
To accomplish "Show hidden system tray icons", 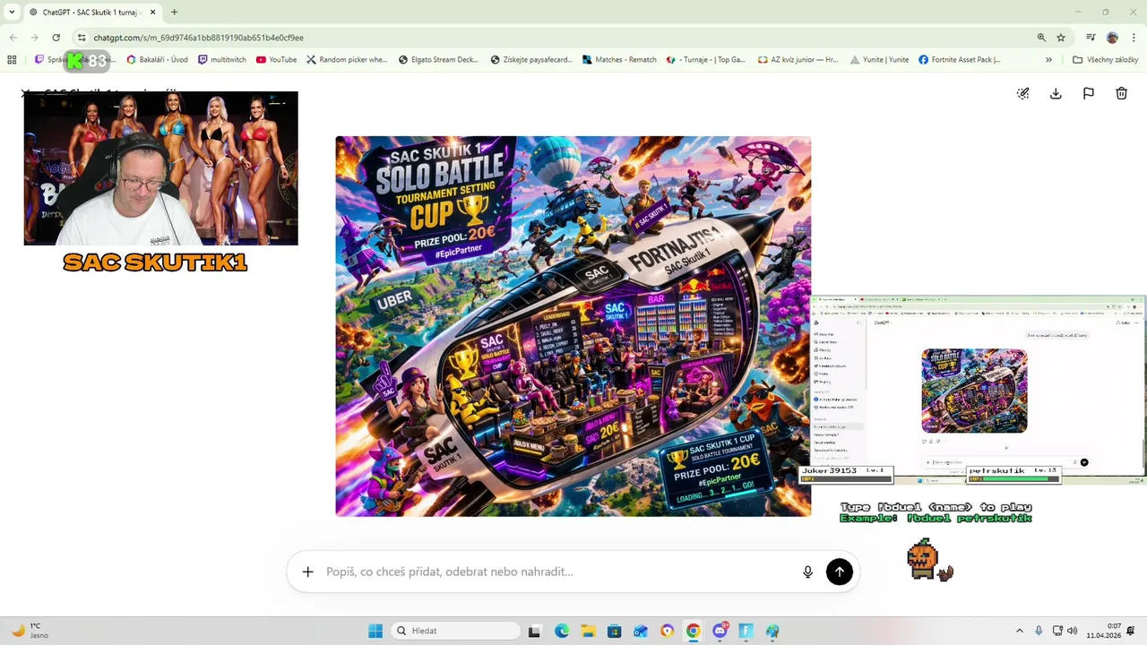I will pyautogui.click(x=1019, y=631).
